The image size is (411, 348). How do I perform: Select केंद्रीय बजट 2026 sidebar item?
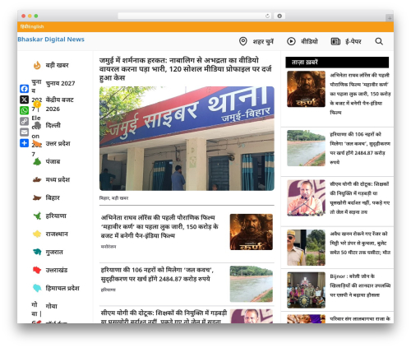click(x=60, y=104)
